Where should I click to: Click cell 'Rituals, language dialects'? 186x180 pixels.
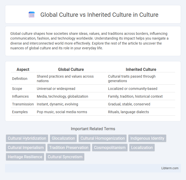(141, 112)
